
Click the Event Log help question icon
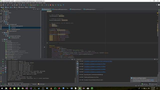[77, 74]
